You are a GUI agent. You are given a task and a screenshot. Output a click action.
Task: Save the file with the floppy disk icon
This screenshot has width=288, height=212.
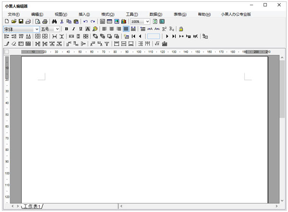(21, 22)
